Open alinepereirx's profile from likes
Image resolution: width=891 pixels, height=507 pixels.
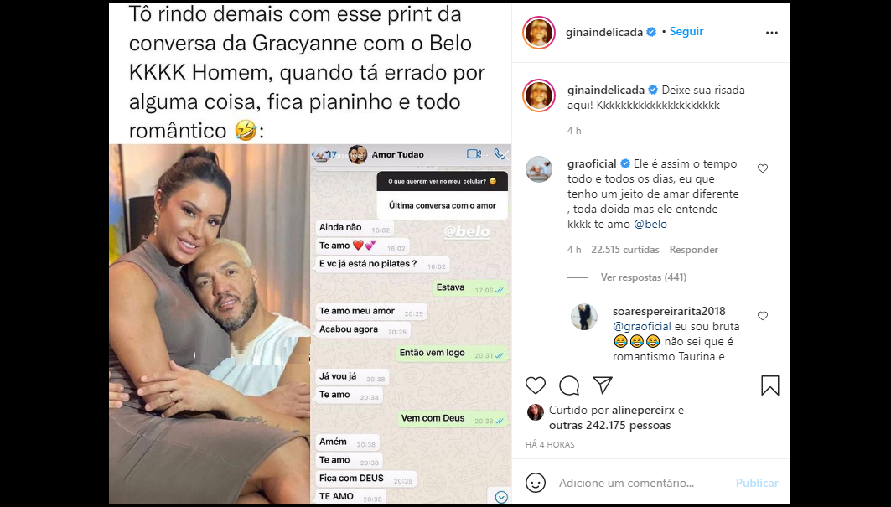click(x=643, y=410)
